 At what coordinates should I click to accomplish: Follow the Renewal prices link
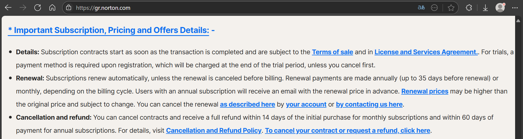(x=425, y=91)
